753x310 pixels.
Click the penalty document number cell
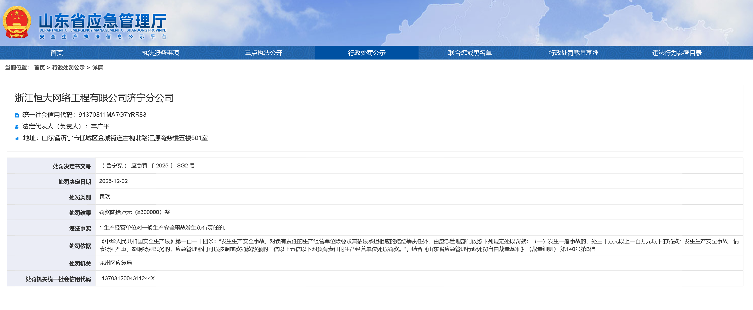point(148,166)
